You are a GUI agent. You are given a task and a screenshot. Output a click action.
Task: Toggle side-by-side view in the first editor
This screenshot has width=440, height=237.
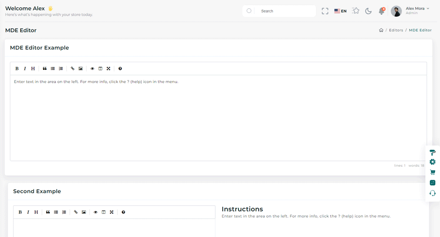pos(100,69)
